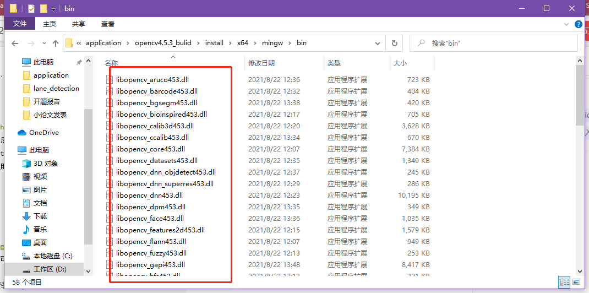Click the x64 breadcrumb
The width and height of the screenshot is (589, 293).
242,43
